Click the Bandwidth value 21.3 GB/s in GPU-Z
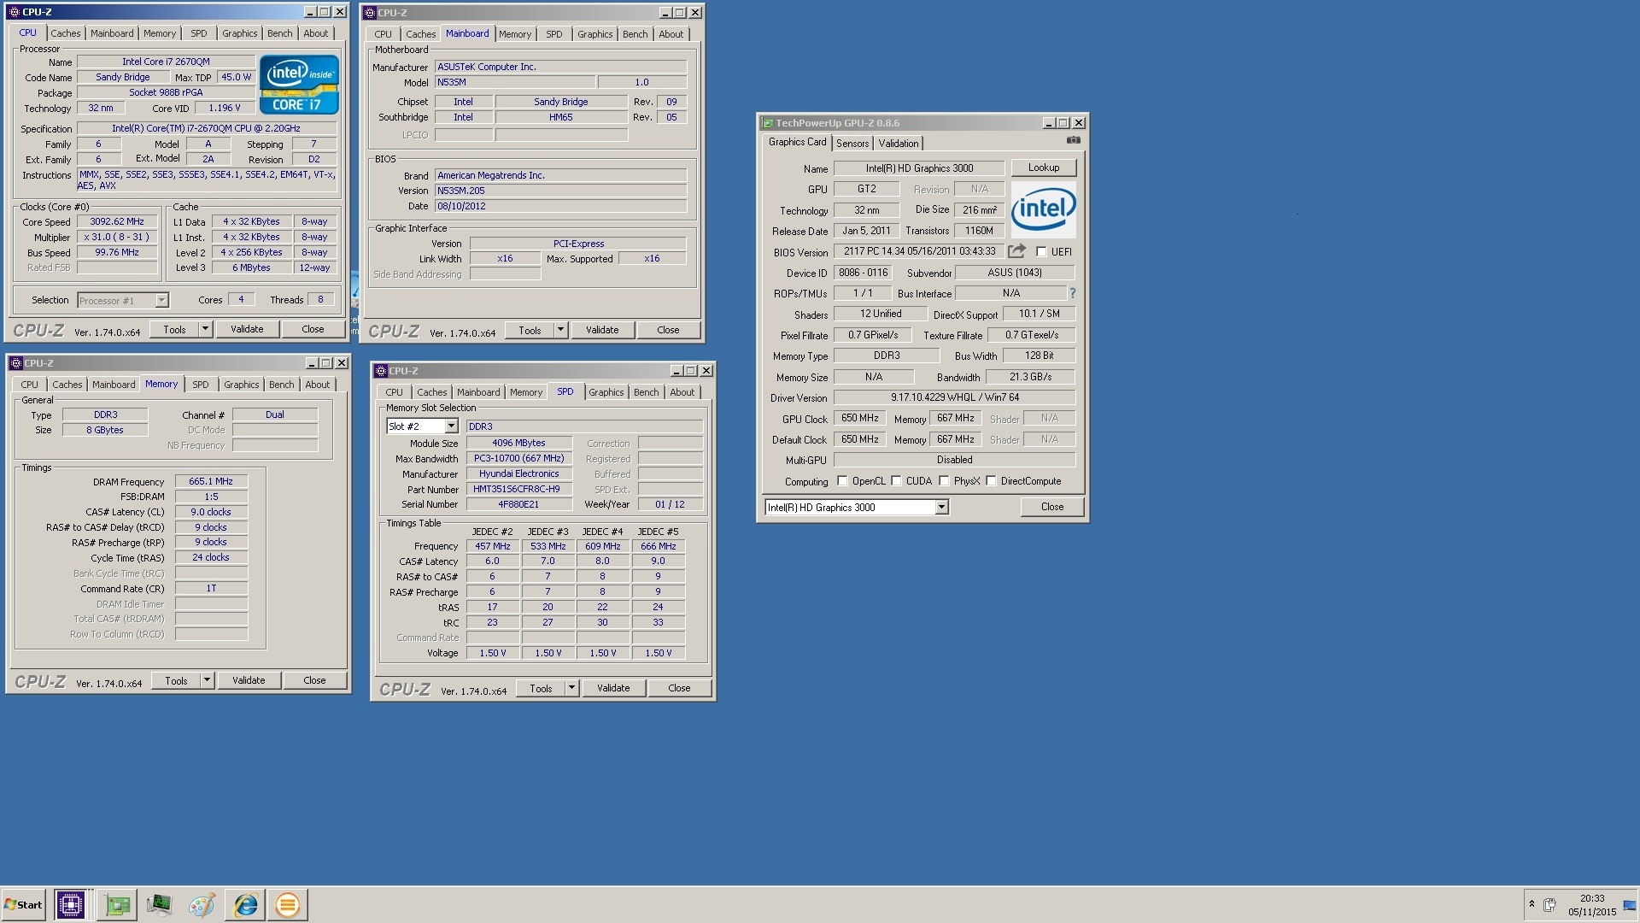This screenshot has height=923, width=1640. 1030,377
